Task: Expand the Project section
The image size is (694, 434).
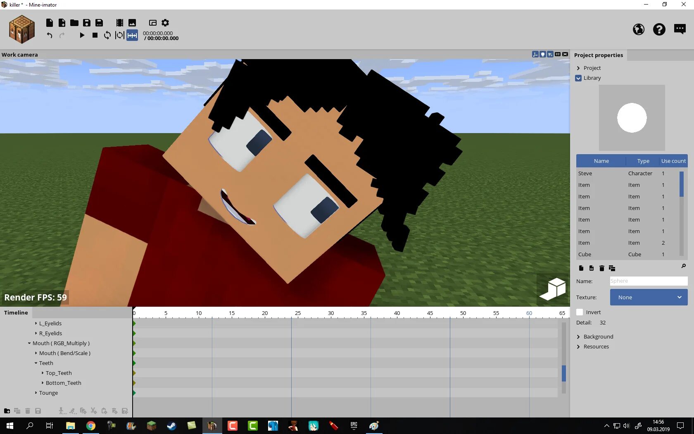Action: coord(578,68)
